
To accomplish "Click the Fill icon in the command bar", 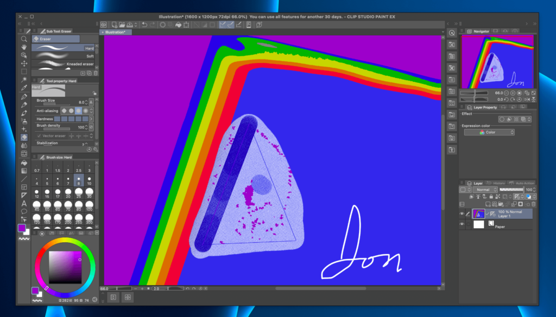I will (x=178, y=25).
